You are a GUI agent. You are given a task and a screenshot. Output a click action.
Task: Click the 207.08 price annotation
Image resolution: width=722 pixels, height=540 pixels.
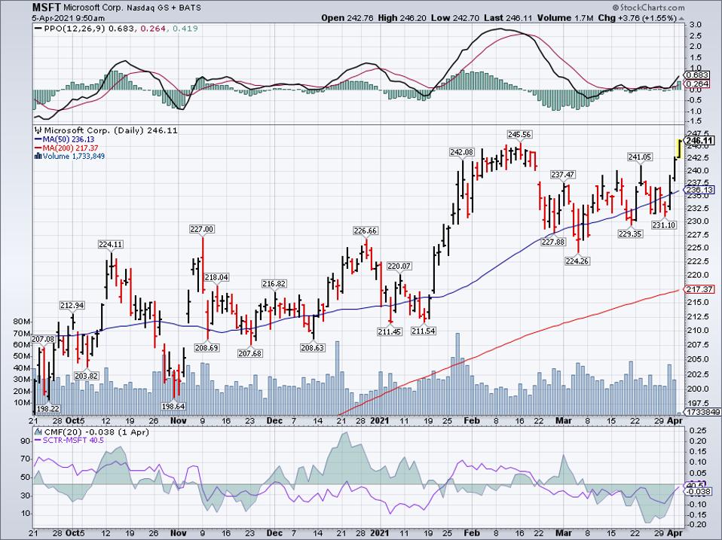point(42,339)
